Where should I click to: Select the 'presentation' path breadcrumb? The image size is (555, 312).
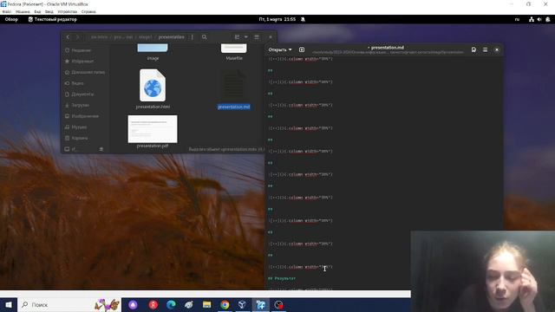[172, 36]
